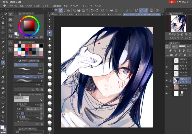Viewport: 192px width, 134px height.
Task: Expand the canvas tab list chevron
Action: (x=162, y=14)
